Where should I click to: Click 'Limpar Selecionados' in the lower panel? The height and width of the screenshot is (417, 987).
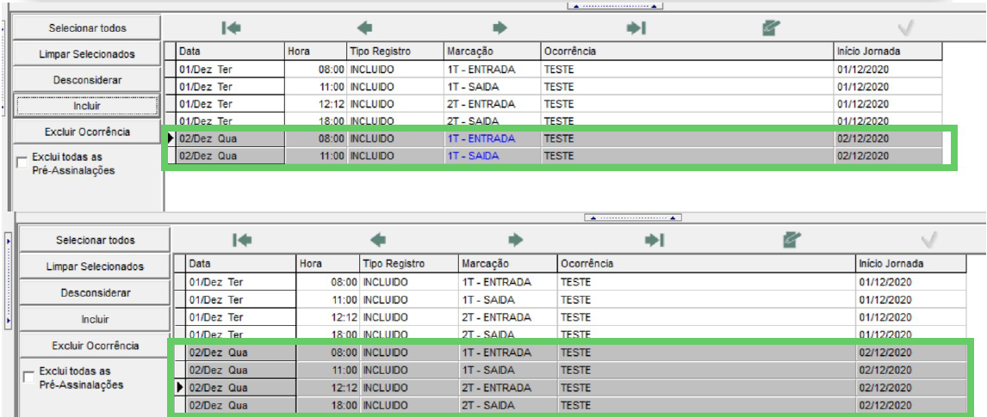pos(95,267)
